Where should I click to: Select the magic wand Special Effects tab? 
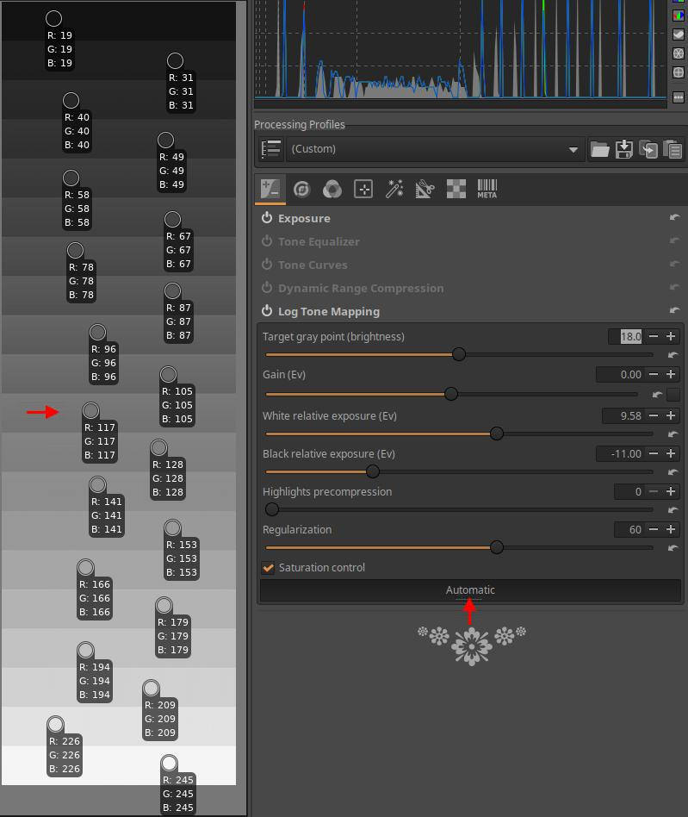click(394, 189)
